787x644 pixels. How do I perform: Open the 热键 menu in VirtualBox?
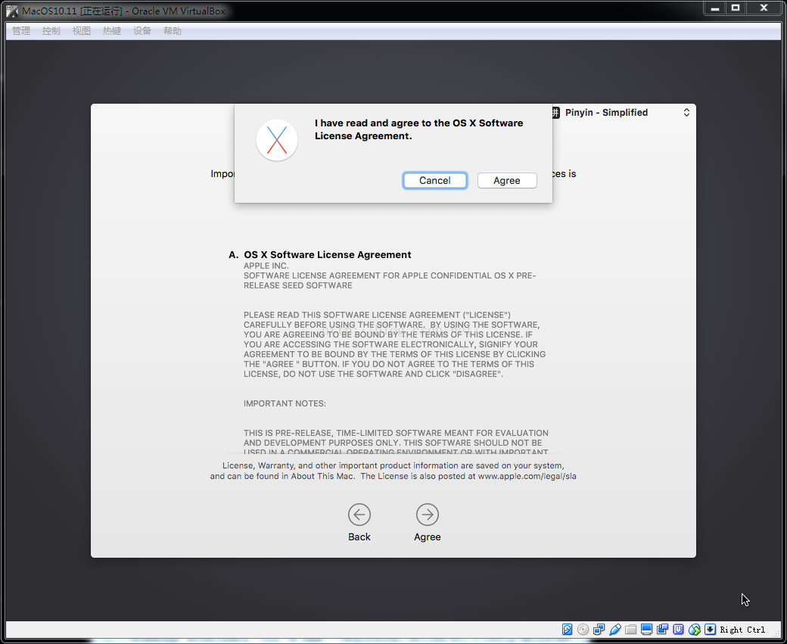pyautogui.click(x=112, y=30)
